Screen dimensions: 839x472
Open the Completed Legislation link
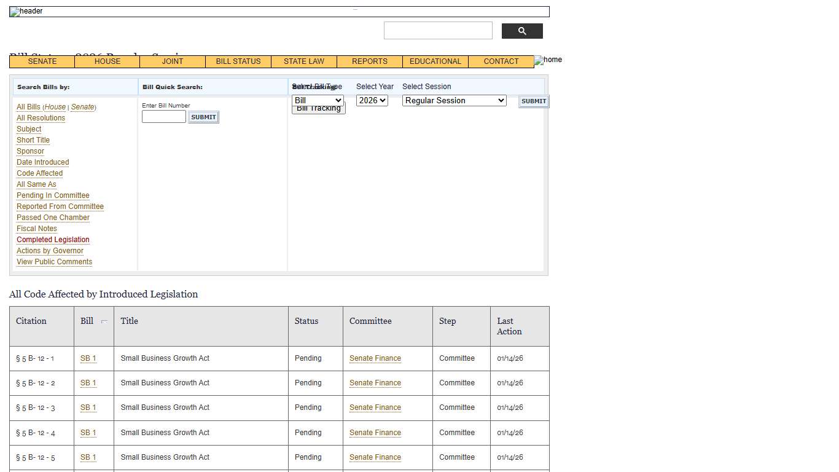tap(53, 239)
